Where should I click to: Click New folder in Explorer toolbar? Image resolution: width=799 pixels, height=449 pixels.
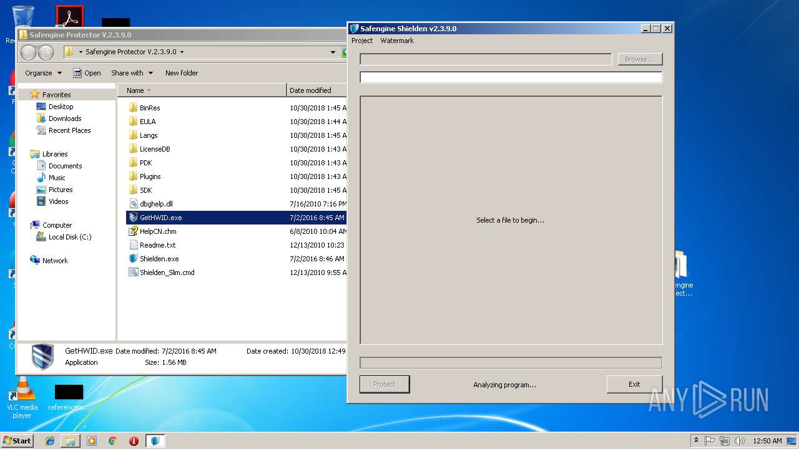[x=182, y=73]
